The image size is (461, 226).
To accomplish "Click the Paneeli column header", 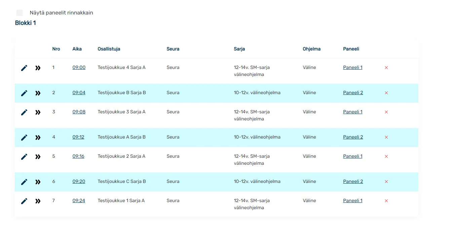I will click(x=351, y=49).
